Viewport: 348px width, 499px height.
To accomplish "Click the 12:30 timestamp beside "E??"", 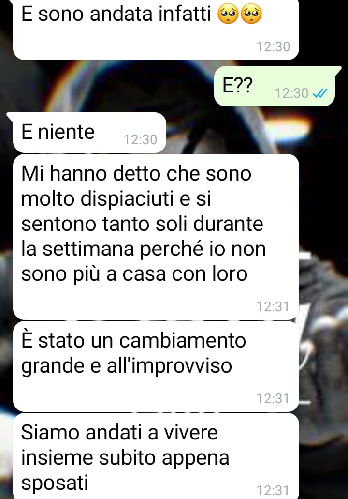I will point(291,93).
